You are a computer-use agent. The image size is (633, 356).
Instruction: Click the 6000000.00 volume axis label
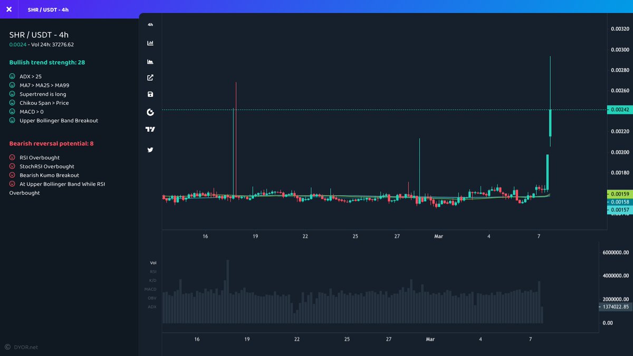pos(616,253)
